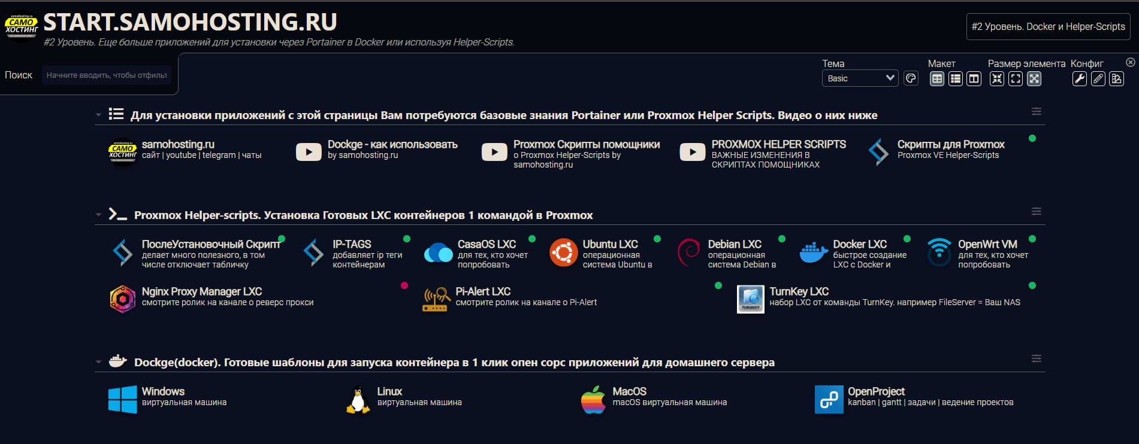Image resolution: width=1139 pixels, height=444 pixels.
Task: Open section menu for the Dockge(docker) section
Action: pyautogui.click(x=1036, y=358)
